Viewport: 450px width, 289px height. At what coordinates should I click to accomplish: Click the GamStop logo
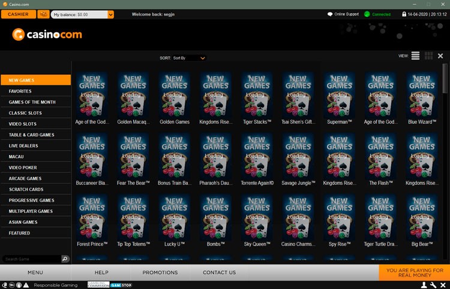pos(121,285)
